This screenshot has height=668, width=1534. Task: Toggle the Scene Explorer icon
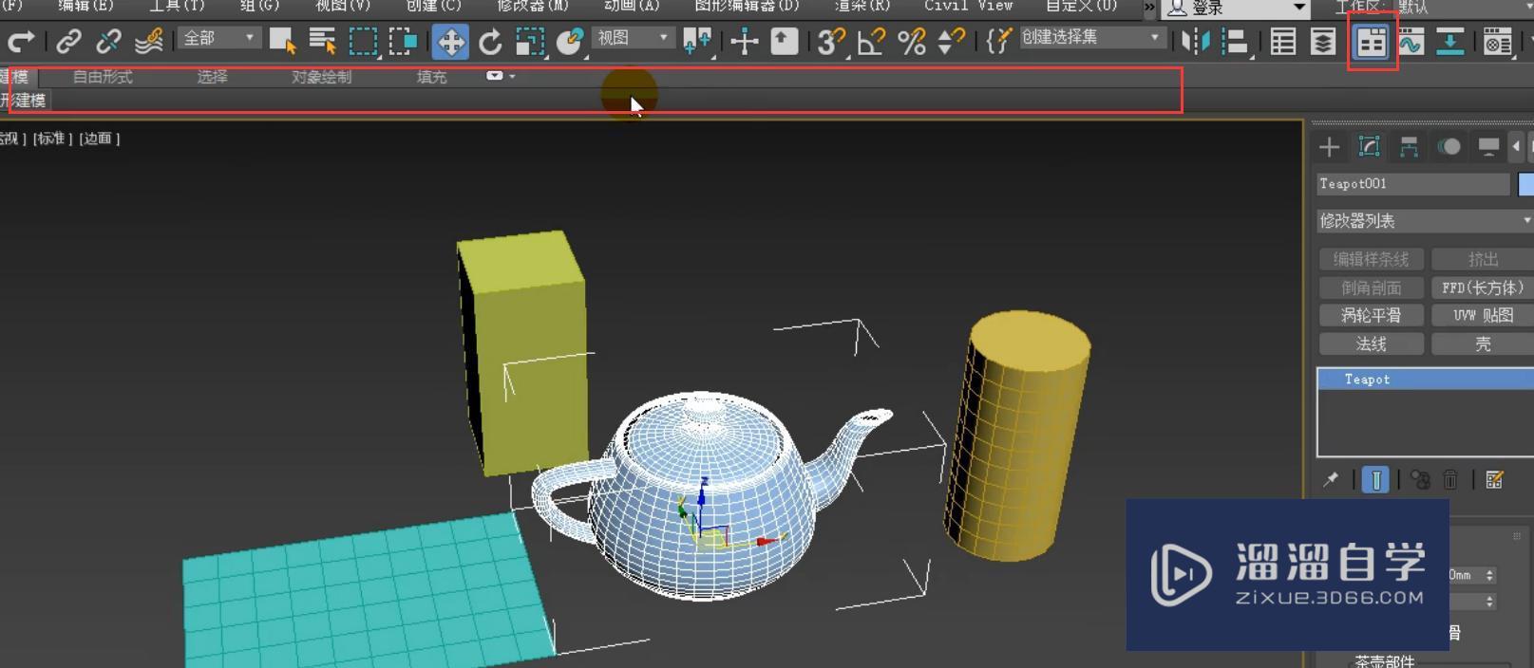pyautogui.click(x=1283, y=42)
